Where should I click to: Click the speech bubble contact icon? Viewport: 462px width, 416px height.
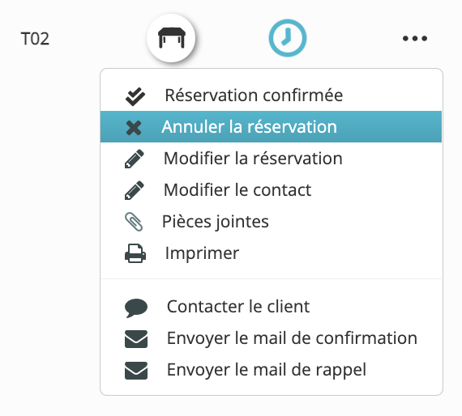coord(136,308)
